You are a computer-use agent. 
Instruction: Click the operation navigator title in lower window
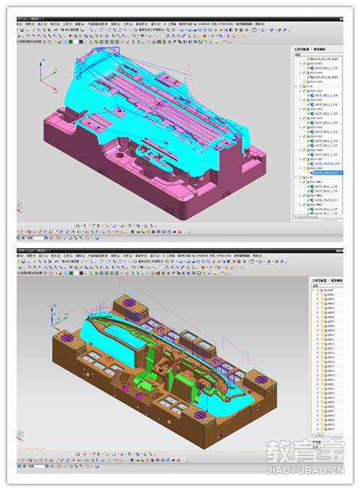pyautogui.click(x=327, y=281)
